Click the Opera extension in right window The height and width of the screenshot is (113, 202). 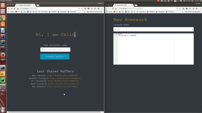tap(183, 8)
